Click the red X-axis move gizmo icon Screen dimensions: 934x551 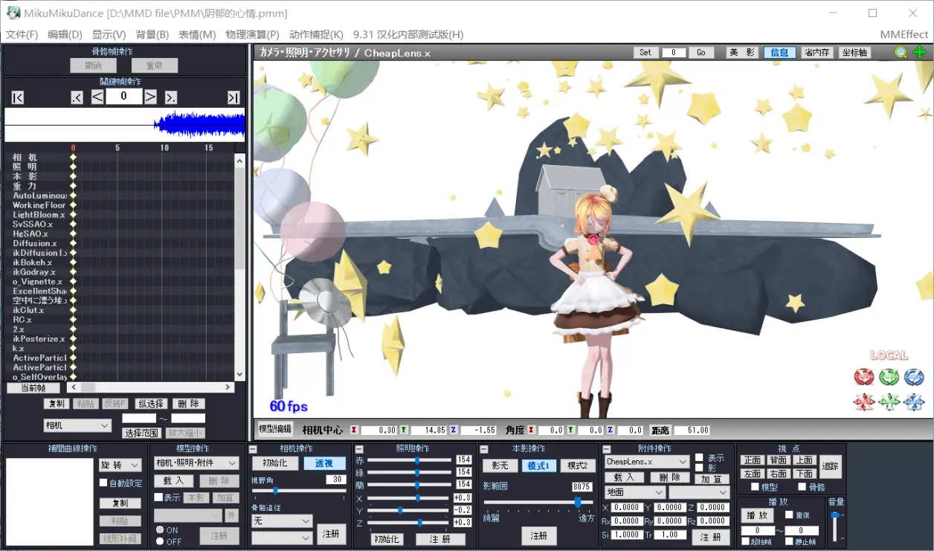864,402
